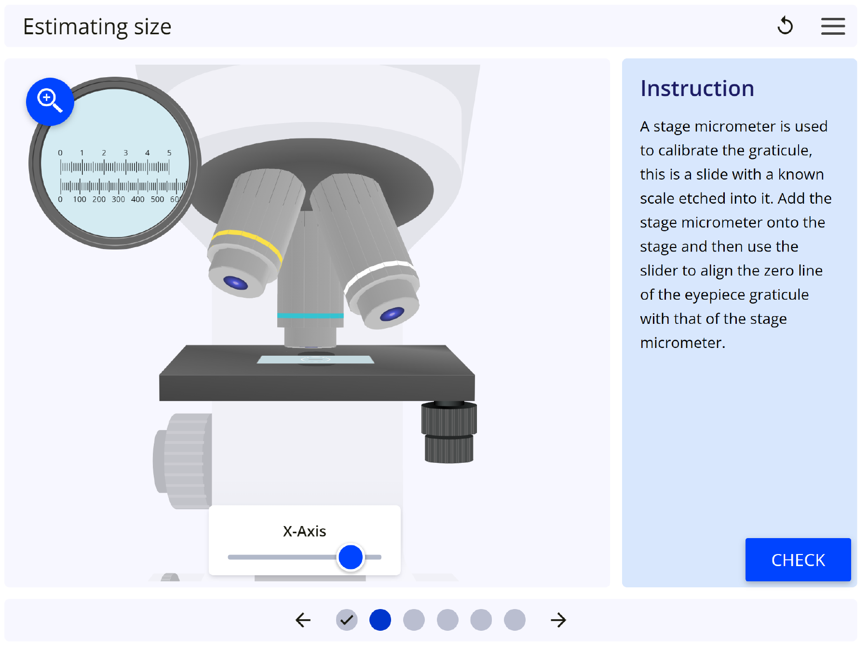The width and height of the screenshot is (868, 652).
Task: Click the Instruction heading
Action: pos(697,88)
